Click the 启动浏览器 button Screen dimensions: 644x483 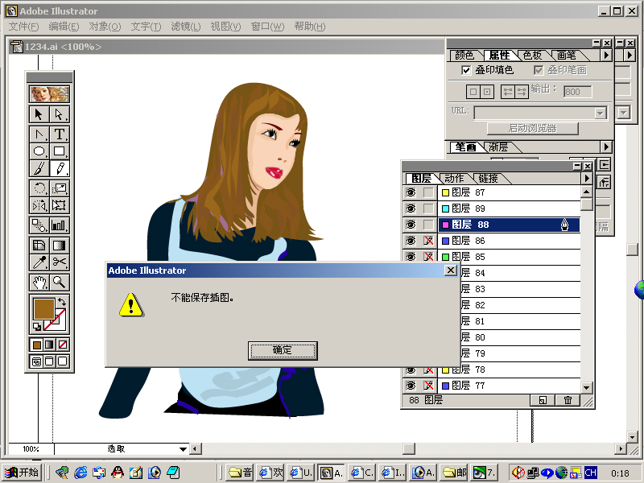point(532,128)
